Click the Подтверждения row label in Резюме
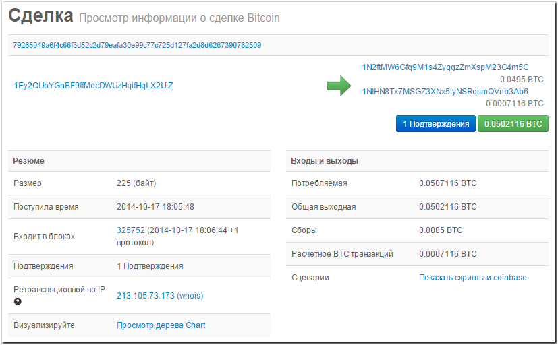The image size is (558, 345). (x=43, y=266)
